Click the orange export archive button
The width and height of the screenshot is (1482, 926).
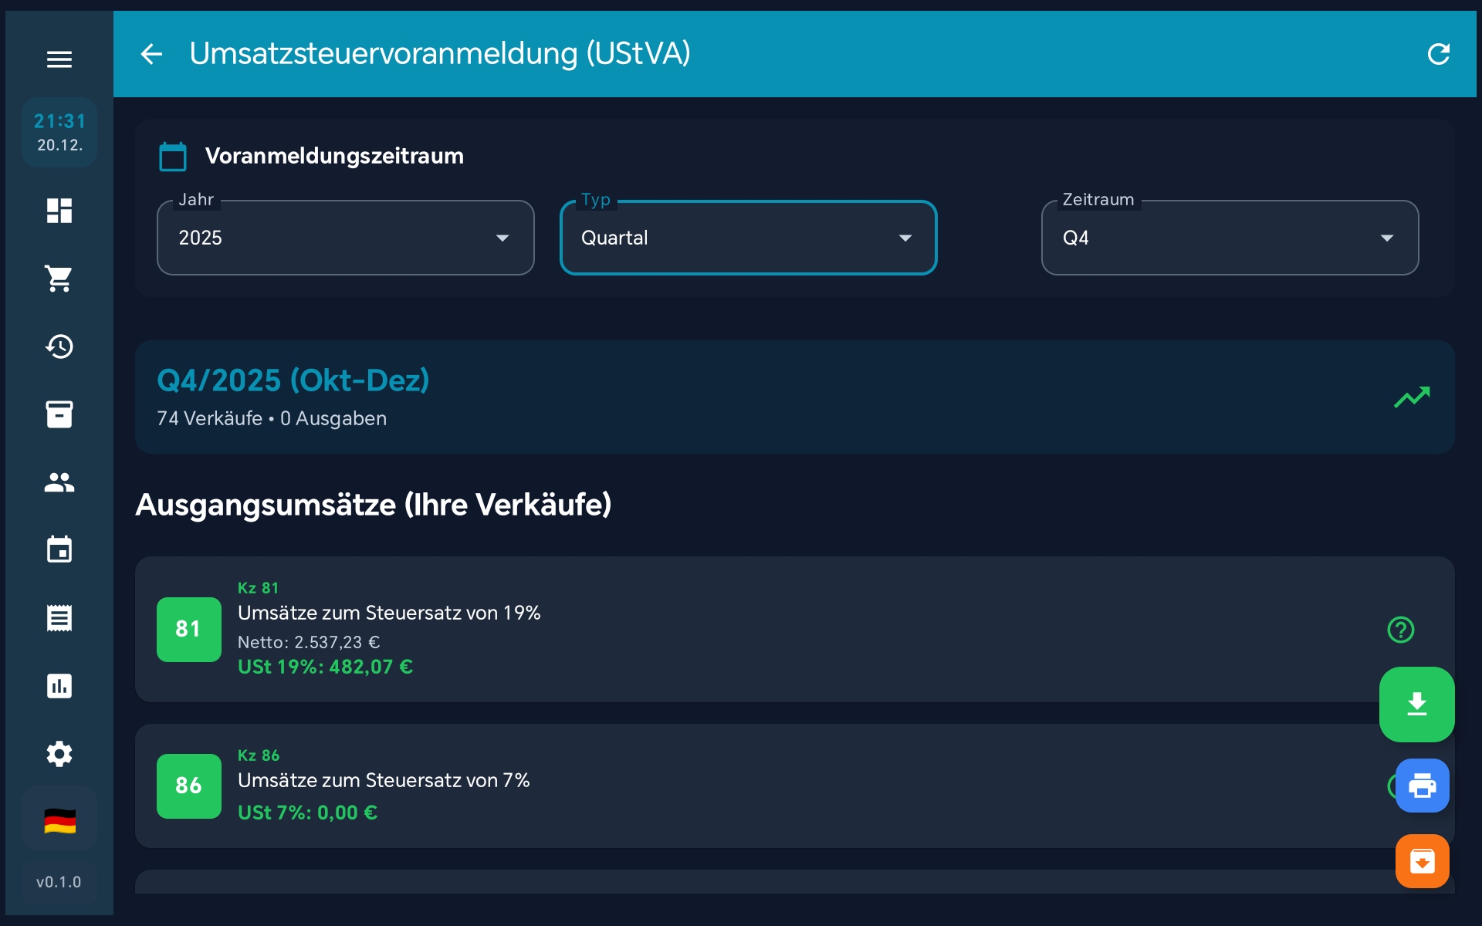pyautogui.click(x=1423, y=861)
